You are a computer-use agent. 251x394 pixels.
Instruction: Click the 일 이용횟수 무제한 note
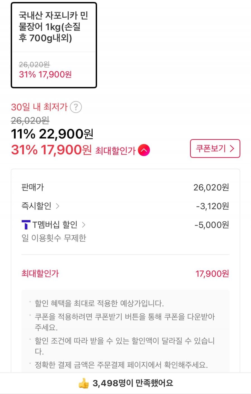tap(54, 238)
